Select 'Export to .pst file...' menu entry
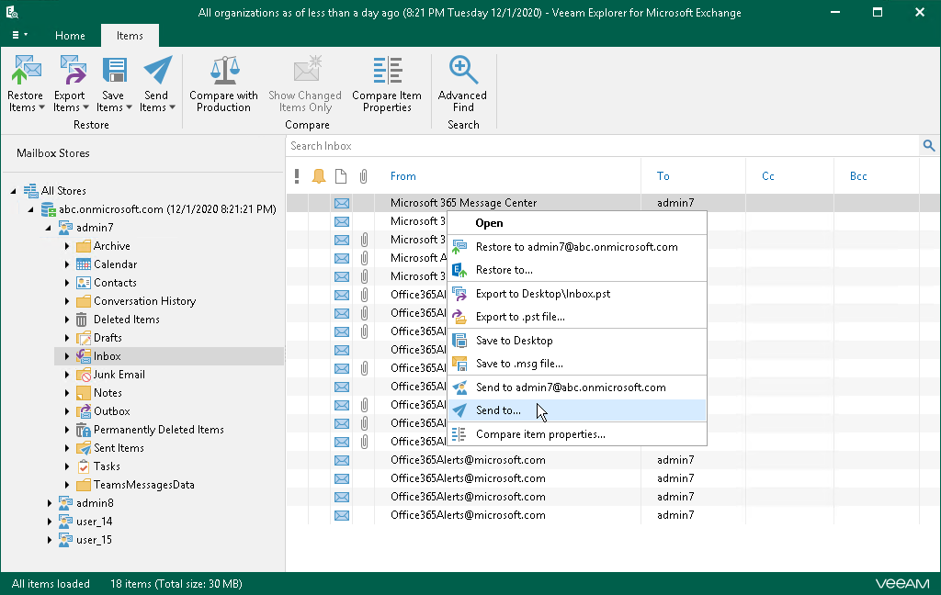This screenshot has width=941, height=595. (520, 317)
